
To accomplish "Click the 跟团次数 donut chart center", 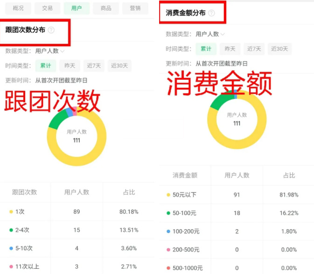I will [x=77, y=137].
